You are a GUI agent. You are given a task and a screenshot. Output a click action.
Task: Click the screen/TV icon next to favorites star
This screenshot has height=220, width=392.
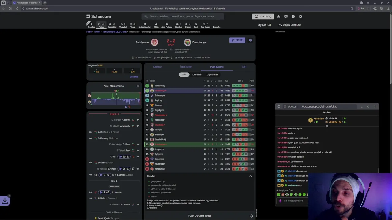pos(286,16)
